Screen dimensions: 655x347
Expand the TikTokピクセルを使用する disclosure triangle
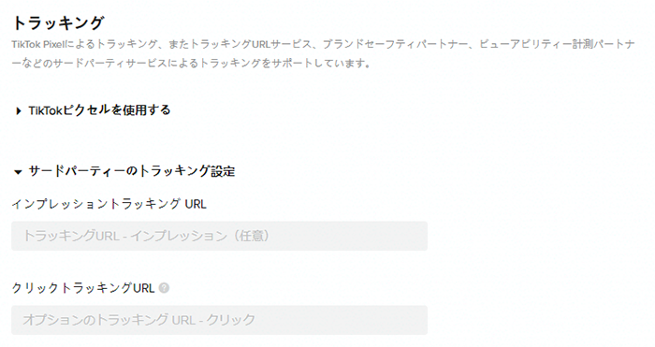point(18,111)
